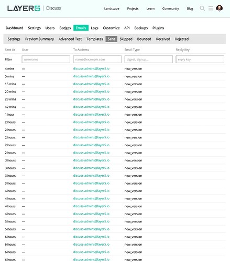Click the 'Email Type' column header
This screenshot has width=230, height=263.
click(x=132, y=49)
